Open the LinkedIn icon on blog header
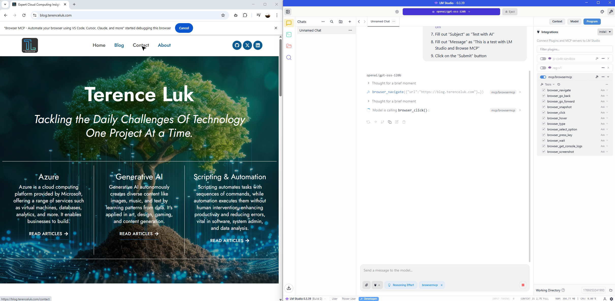615x301 pixels. pyautogui.click(x=258, y=45)
